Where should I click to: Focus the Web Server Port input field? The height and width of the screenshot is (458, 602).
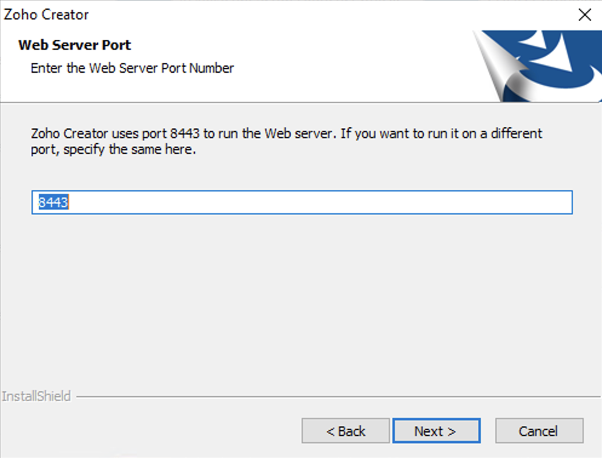[302, 202]
